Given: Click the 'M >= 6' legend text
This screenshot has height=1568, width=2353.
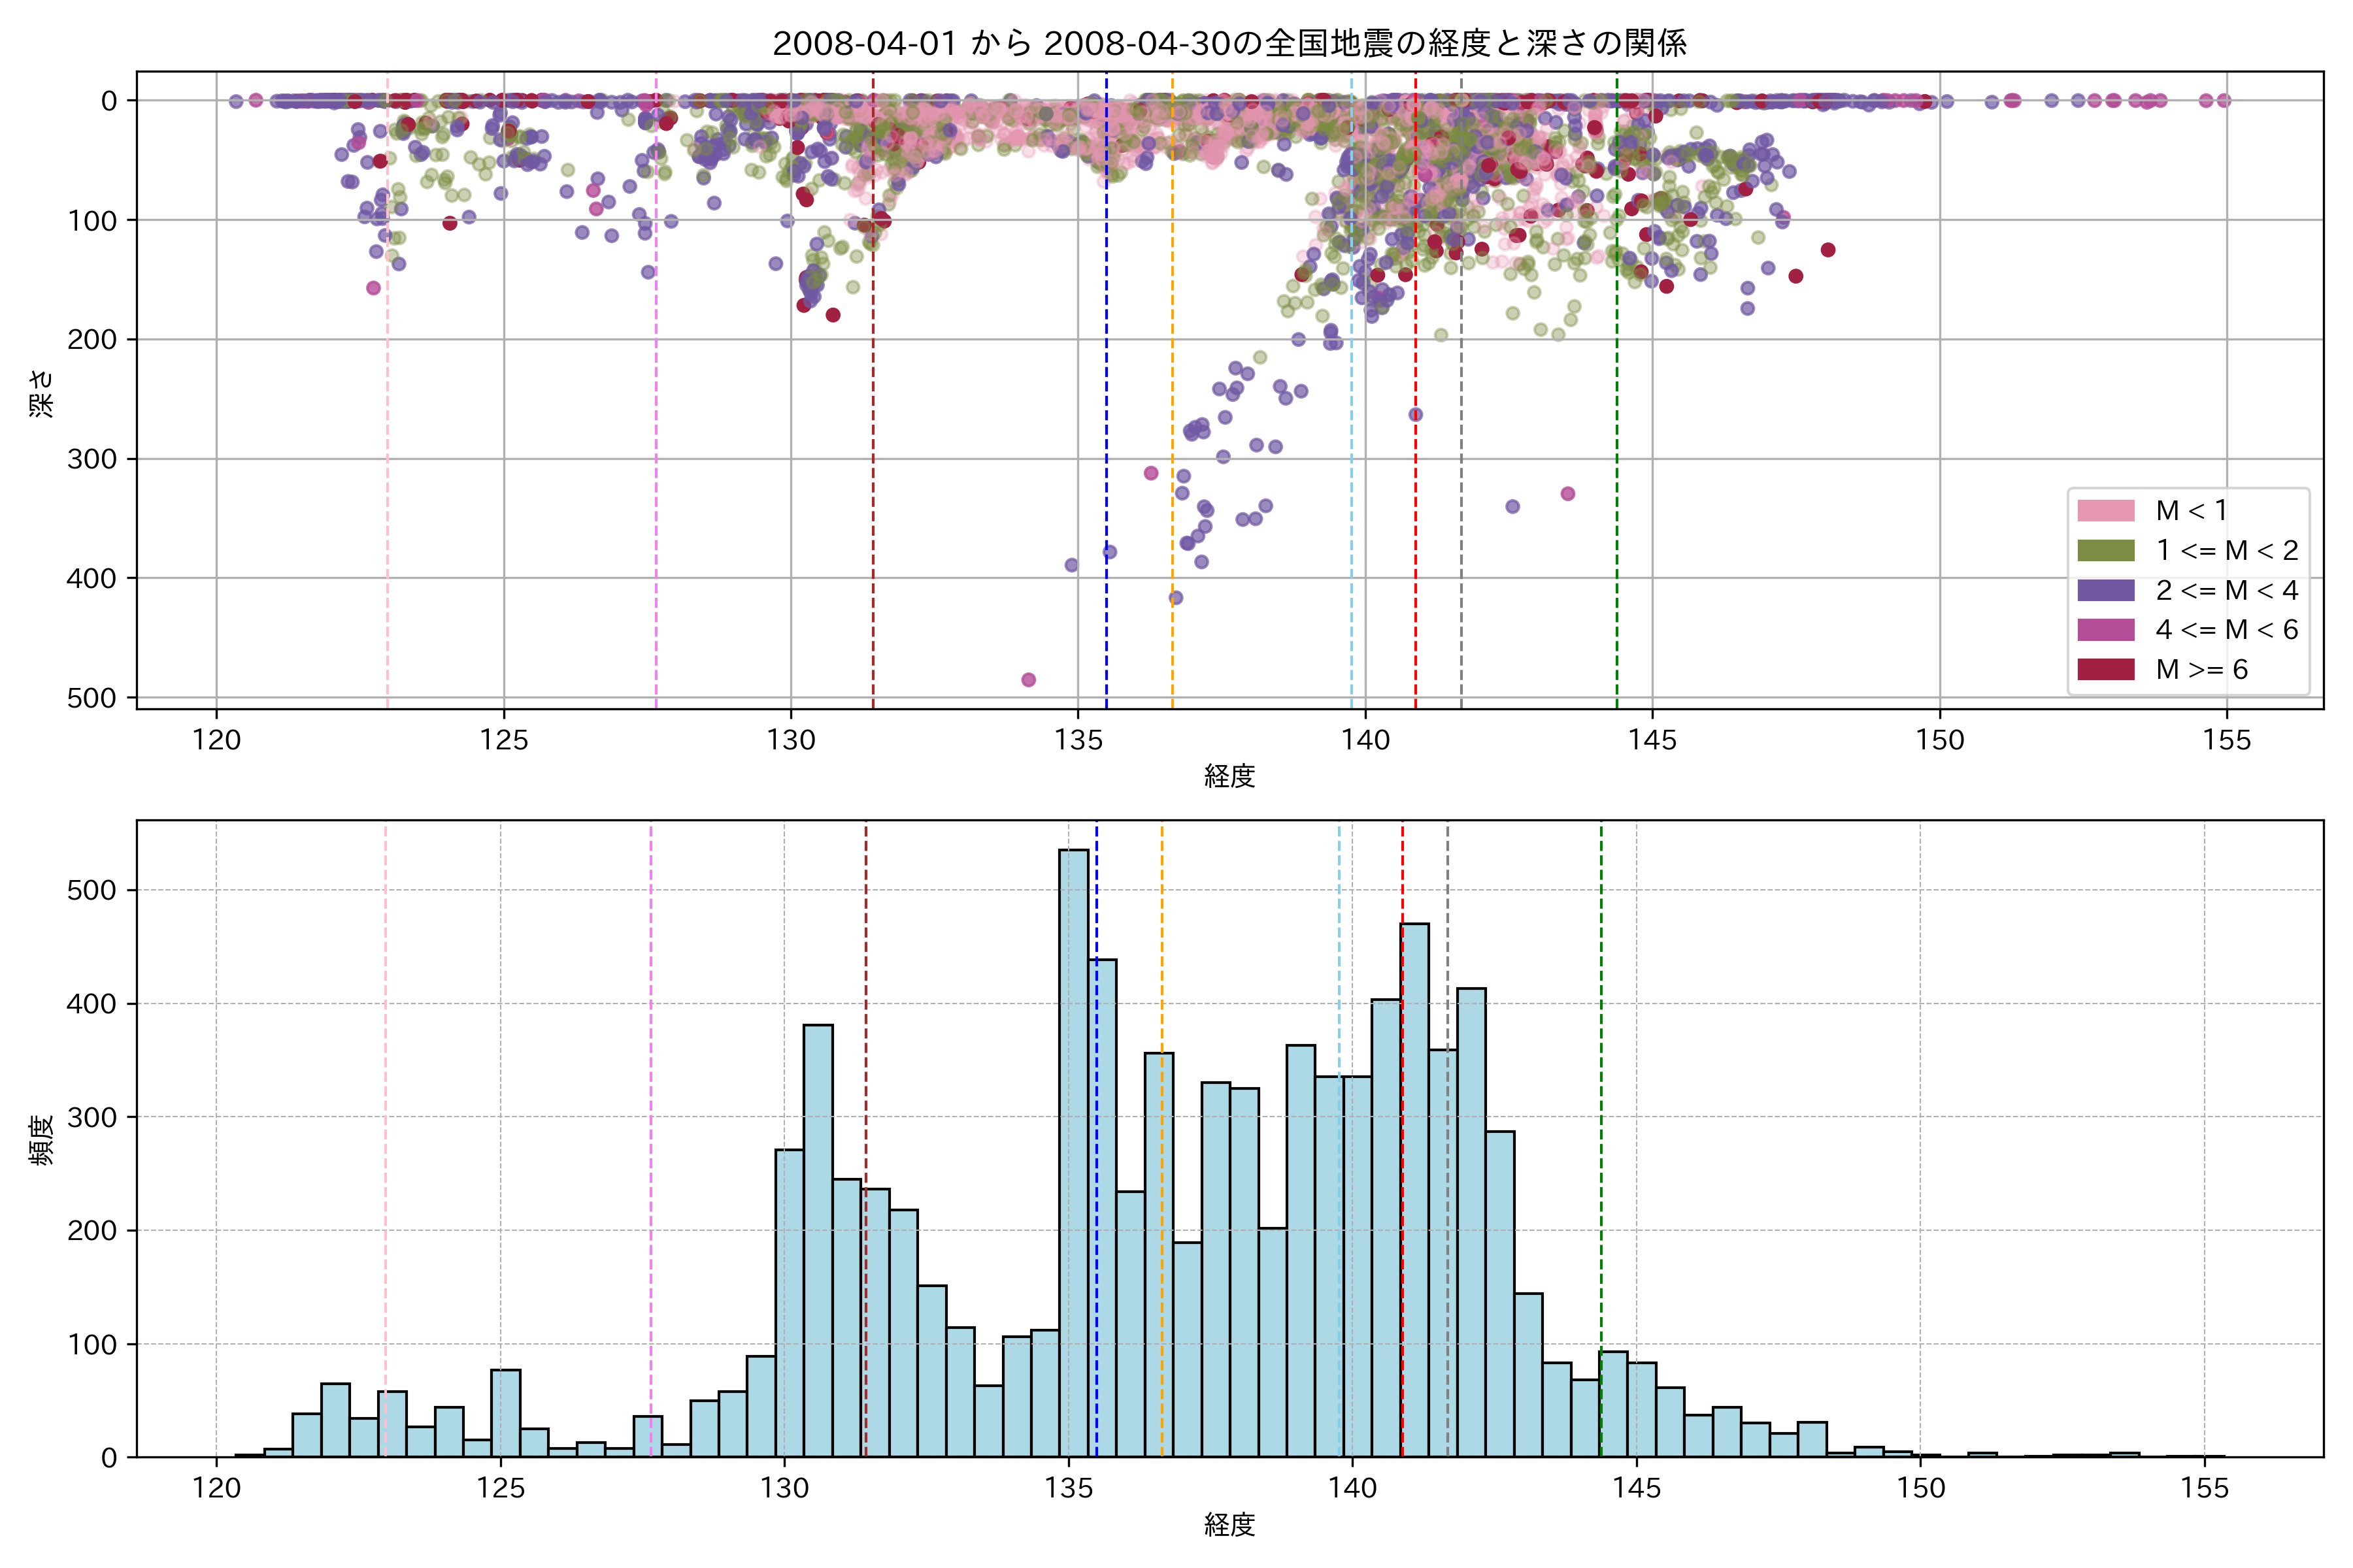Looking at the screenshot, I should [2201, 669].
